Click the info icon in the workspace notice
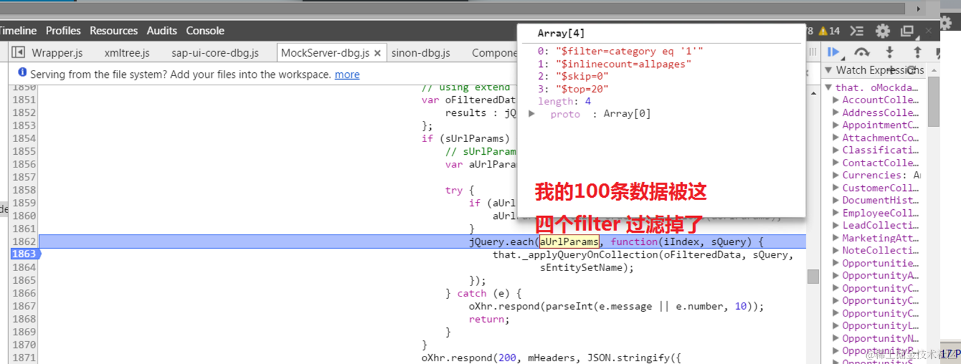Image resolution: width=961 pixels, height=364 pixels. 22,72
